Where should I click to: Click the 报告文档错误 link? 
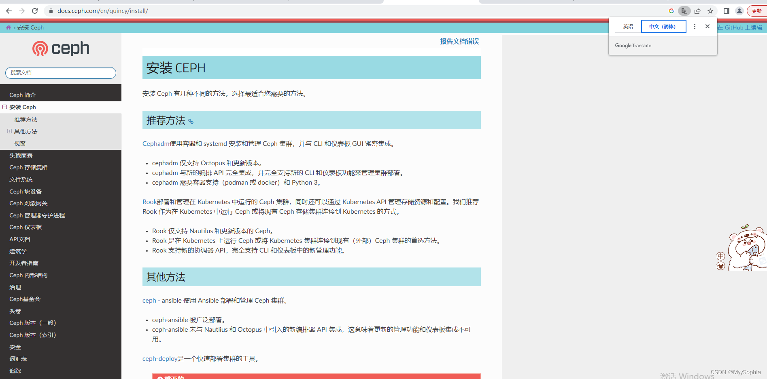[459, 41]
